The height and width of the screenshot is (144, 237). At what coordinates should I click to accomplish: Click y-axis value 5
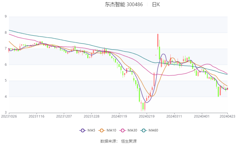pos(6,80)
